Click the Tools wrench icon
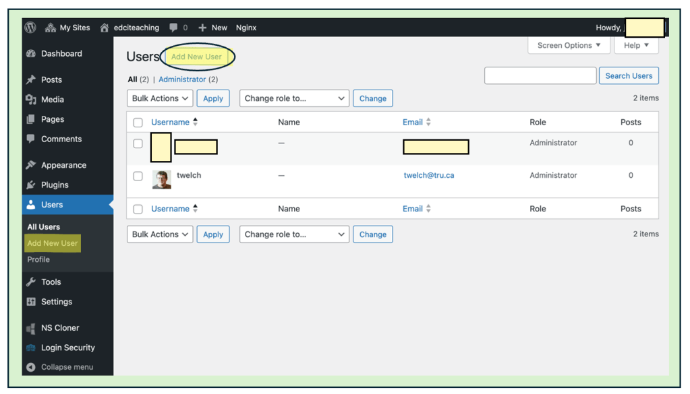The image size is (690, 394). pyautogui.click(x=30, y=282)
